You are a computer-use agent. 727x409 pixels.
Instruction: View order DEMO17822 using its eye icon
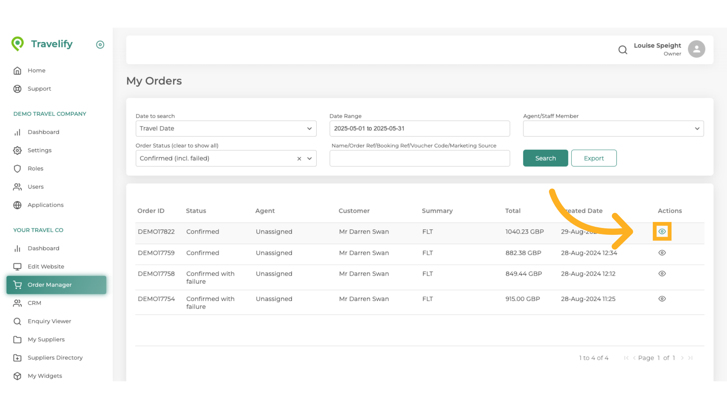pyautogui.click(x=662, y=231)
